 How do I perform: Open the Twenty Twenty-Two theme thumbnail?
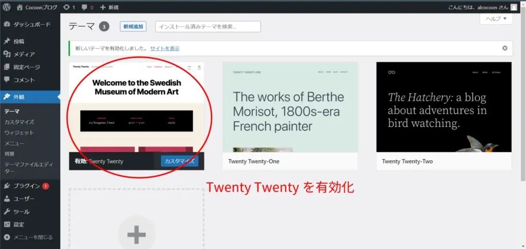point(444,107)
